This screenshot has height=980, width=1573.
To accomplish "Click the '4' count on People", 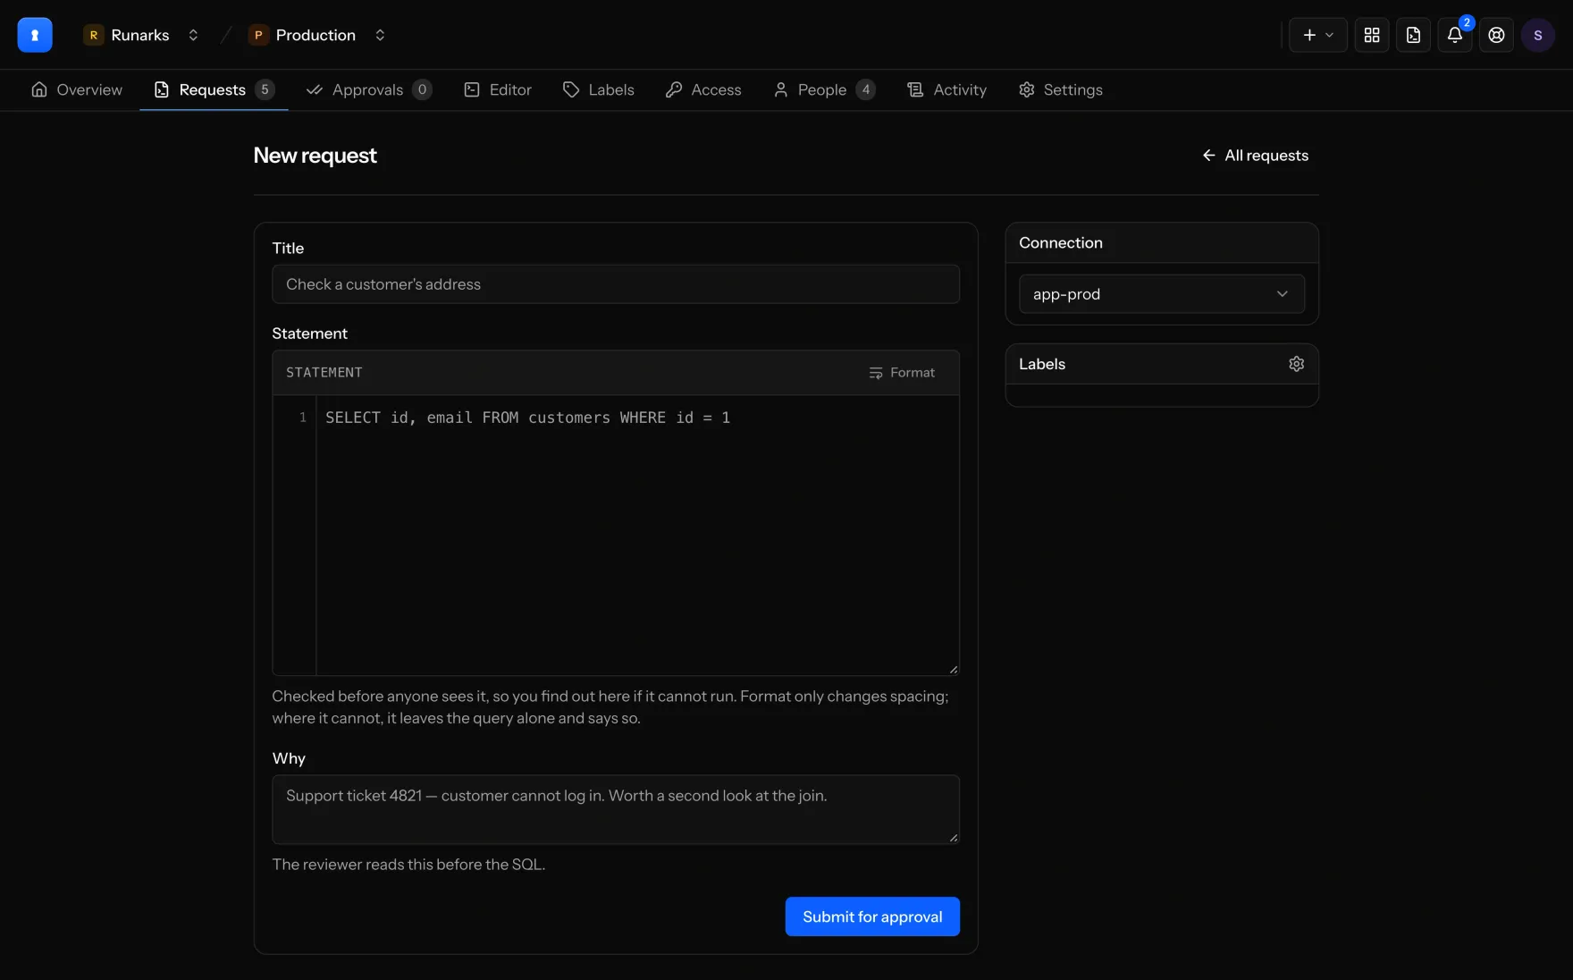I will pyautogui.click(x=866, y=89).
